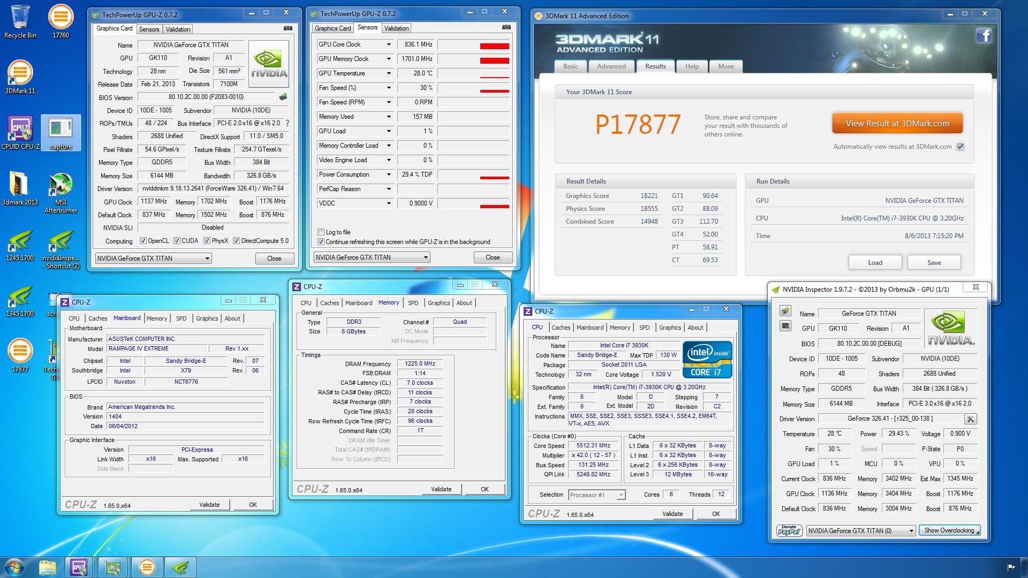Click Close in GPU-Z Sensors window

[x=493, y=257]
